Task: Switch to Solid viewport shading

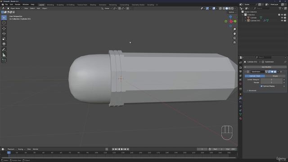Action: 227,9
